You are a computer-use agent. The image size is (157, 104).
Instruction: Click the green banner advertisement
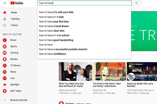pyautogui.click(x=144, y=31)
